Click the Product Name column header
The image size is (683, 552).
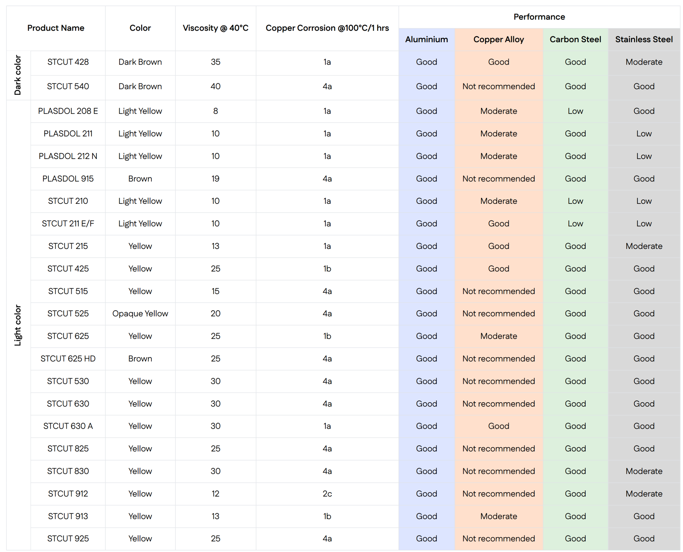tap(56, 28)
